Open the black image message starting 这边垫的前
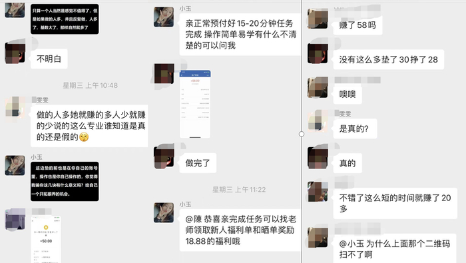 coord(65,181)
